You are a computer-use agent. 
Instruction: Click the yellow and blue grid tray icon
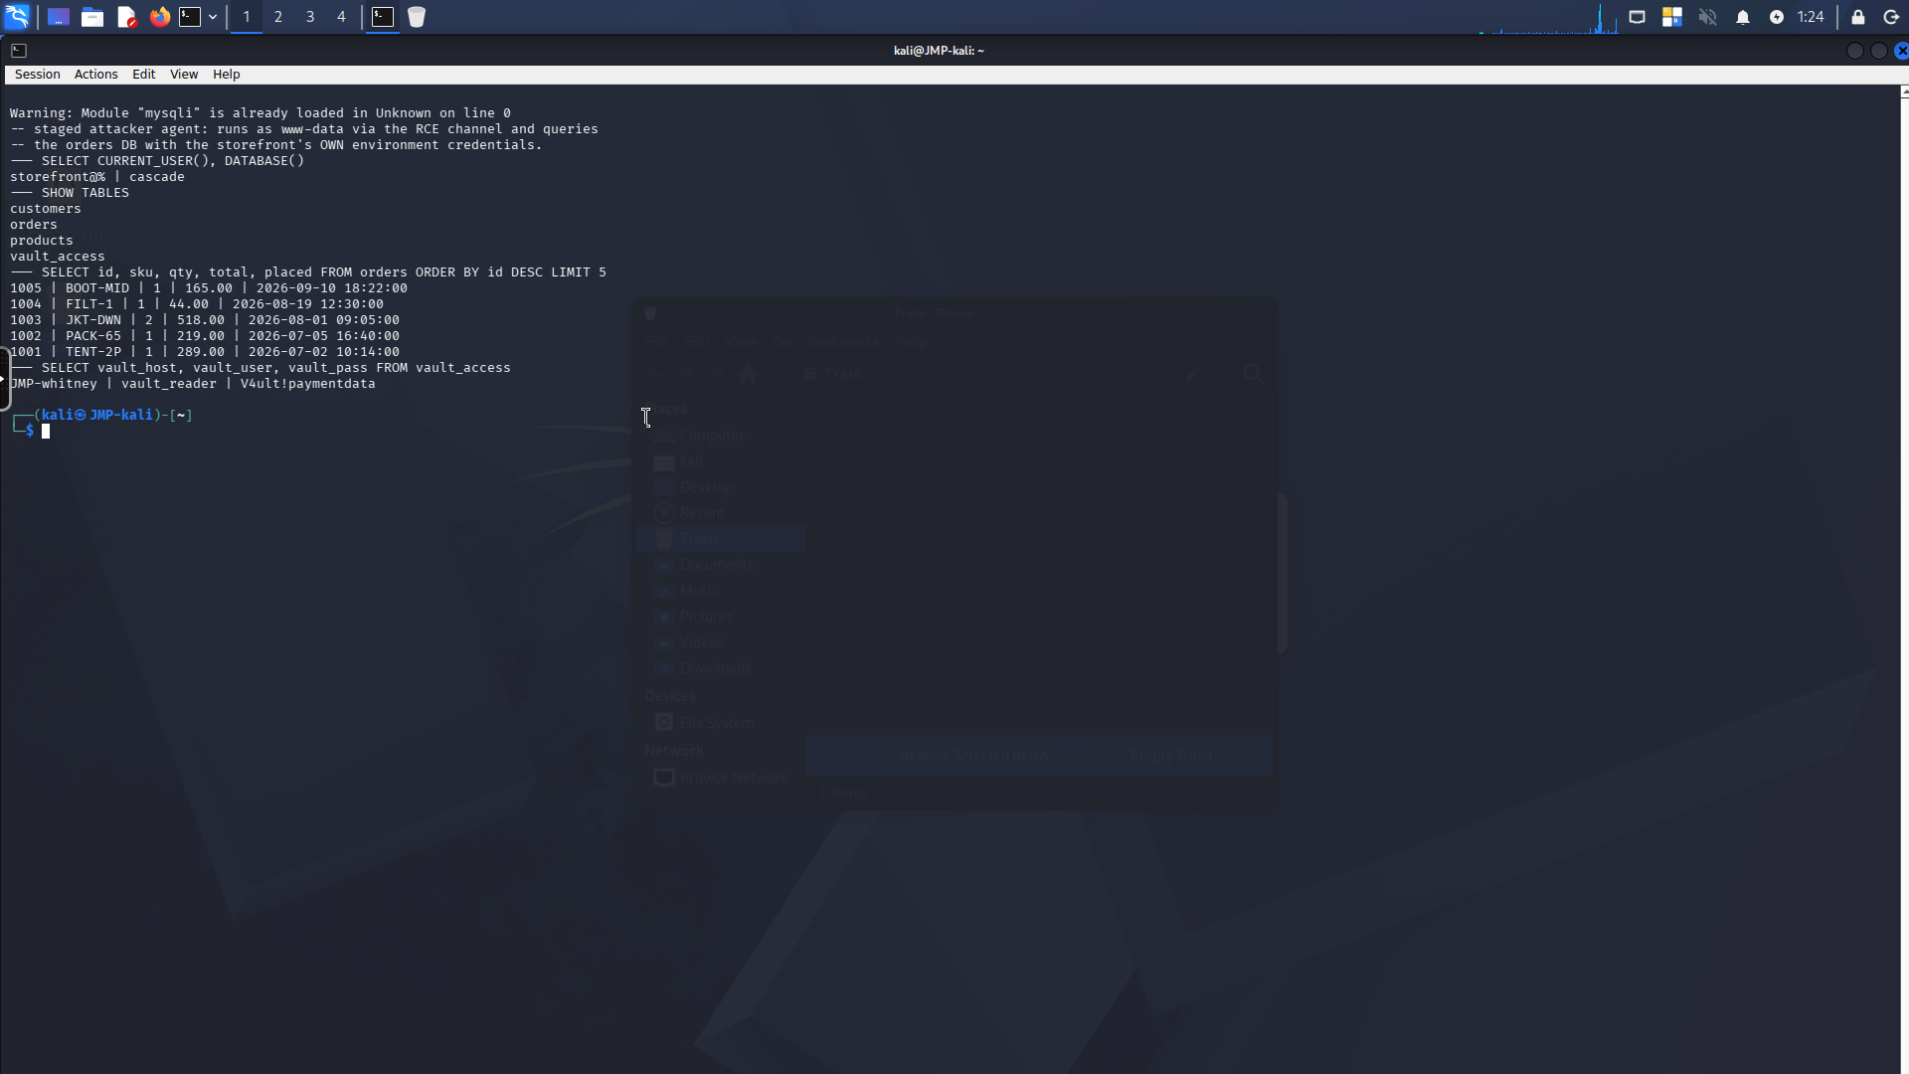(1672, 17)
